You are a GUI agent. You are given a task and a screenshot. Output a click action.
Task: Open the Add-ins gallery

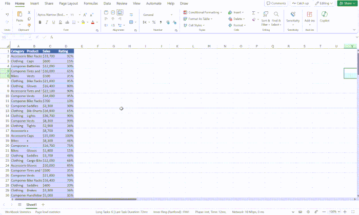(310, 18)
